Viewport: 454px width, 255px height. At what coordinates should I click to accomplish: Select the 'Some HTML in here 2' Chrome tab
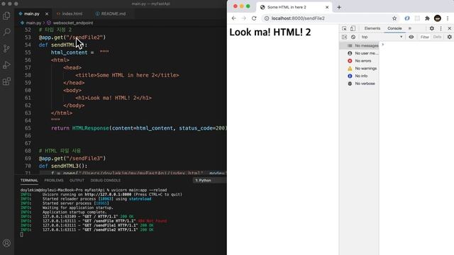[x=294, y=7]
